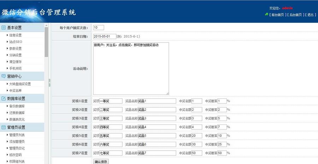The width and height of the screenshot is (318, 164).
Task: Select 清空缓存 in the sidebar
Action: point(16,62)
